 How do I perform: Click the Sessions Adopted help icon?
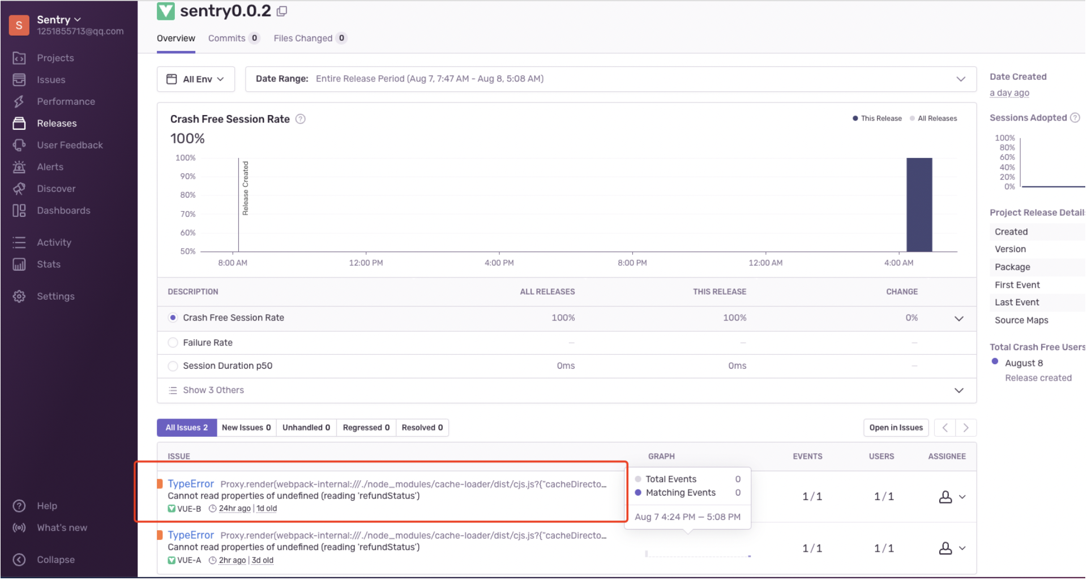click(x=1075, y=118)
